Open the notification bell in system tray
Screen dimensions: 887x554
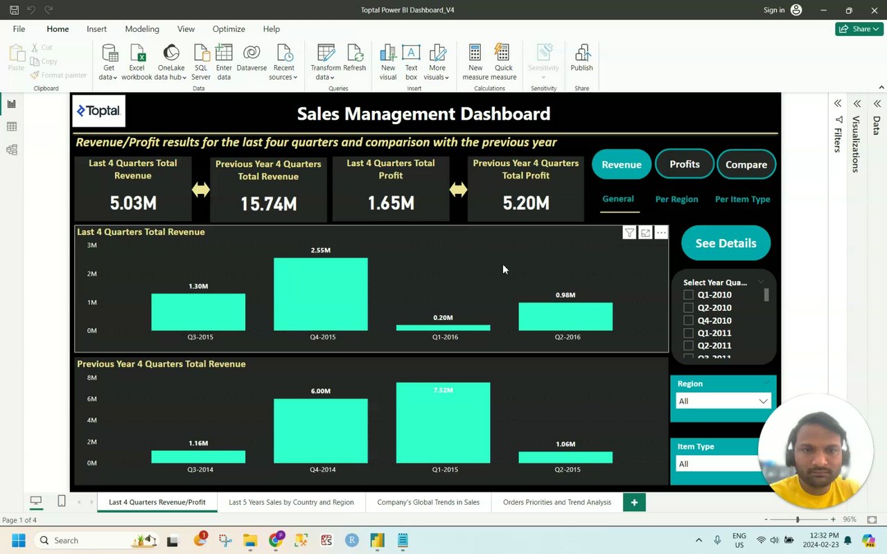tap(848, 540)
